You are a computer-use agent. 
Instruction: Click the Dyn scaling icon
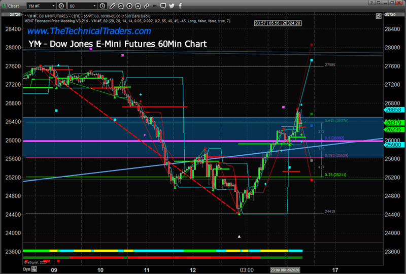(x=34, y=269)
